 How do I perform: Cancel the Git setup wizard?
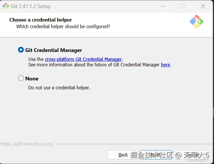tap(193, 155)
